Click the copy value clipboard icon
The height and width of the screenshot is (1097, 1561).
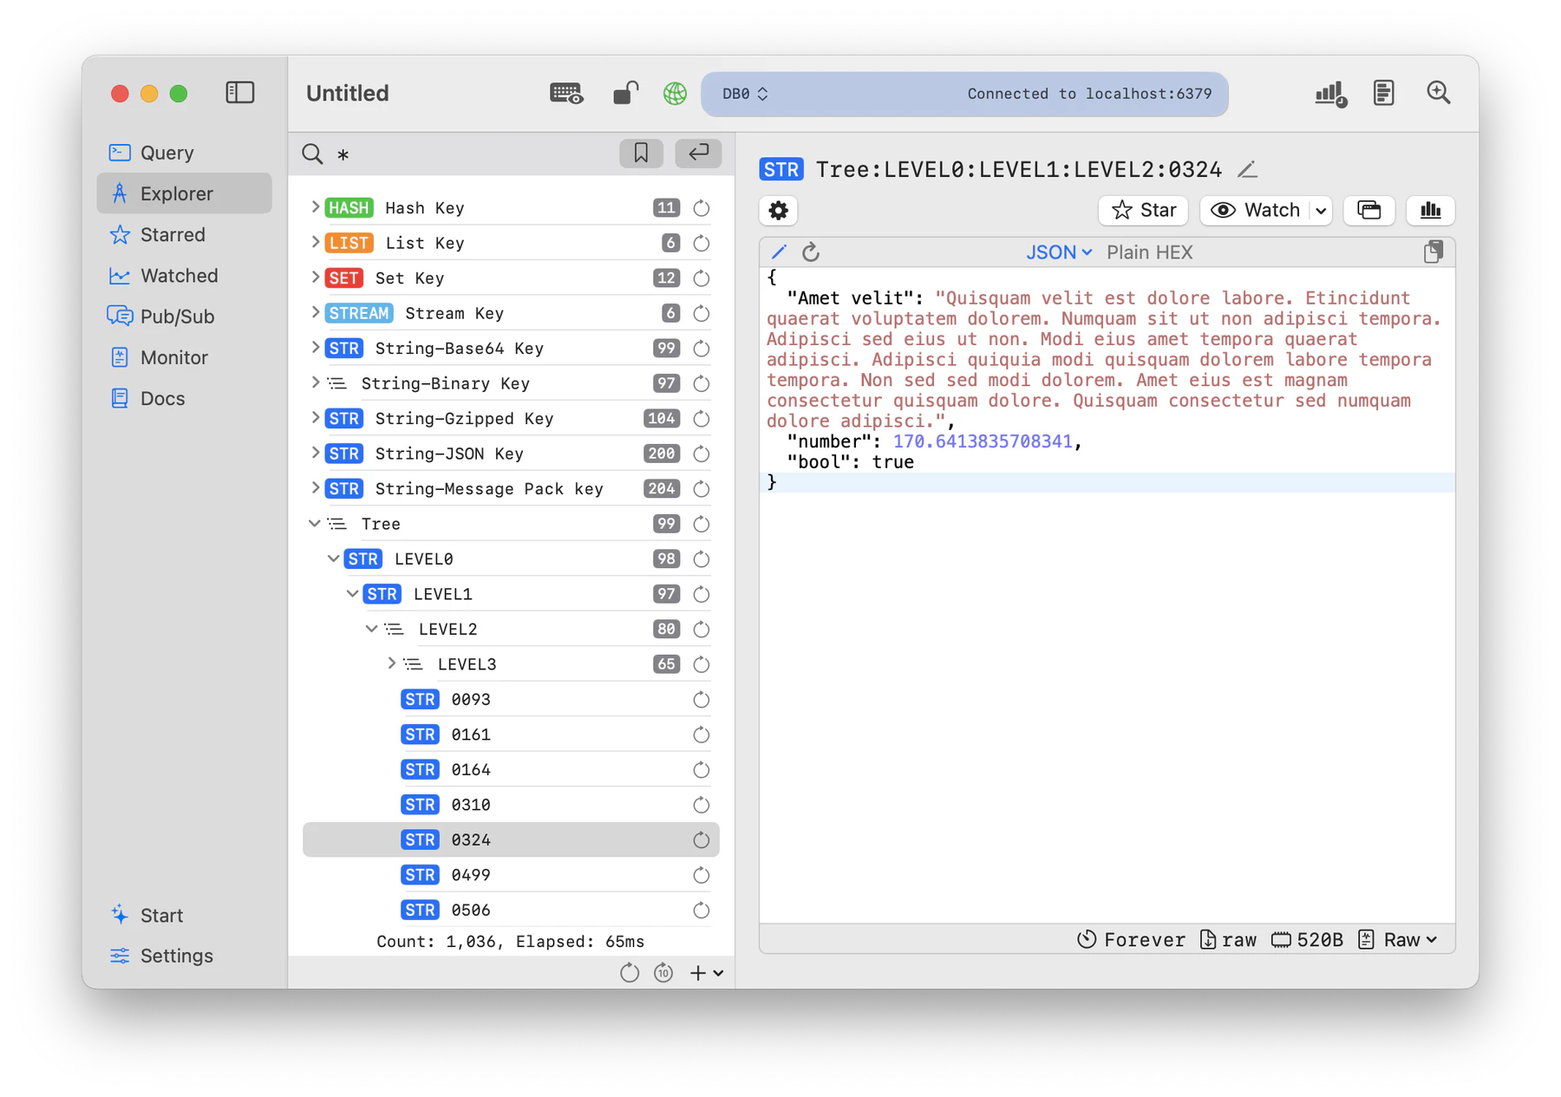tap(1433, 252)
